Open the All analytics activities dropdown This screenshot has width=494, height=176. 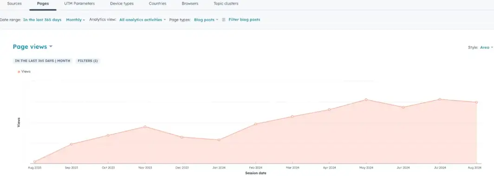coord(143,20)
